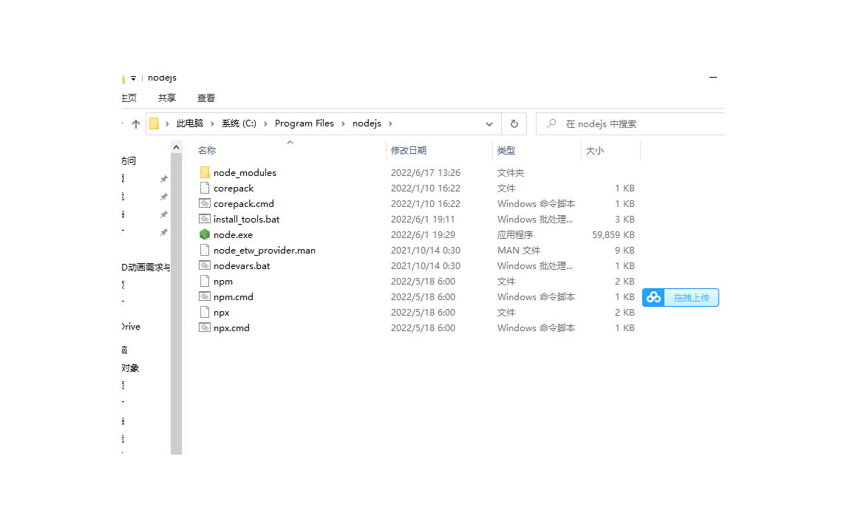Select the npx.cmd script icon

tap(205, 328)
